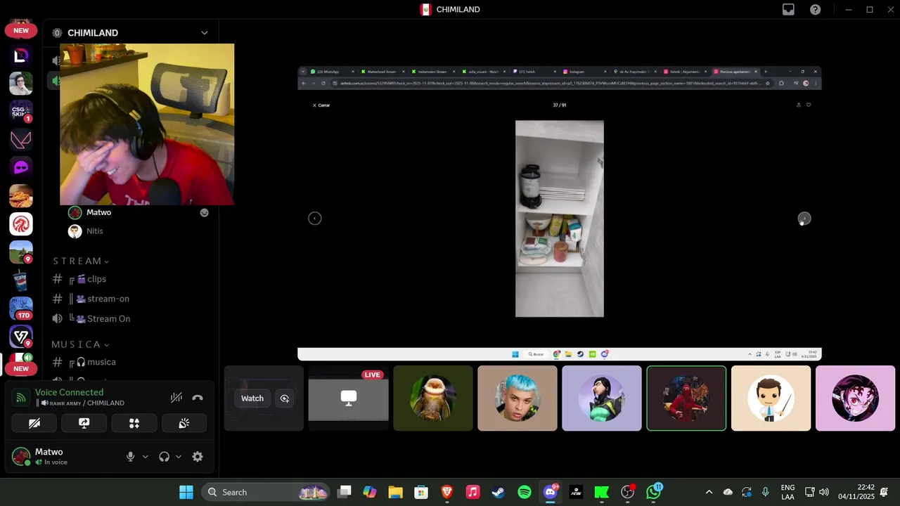The image size is (900, 506).
Task: Open server icon with 170 badge
Action: pyautogui.click(x=21, y=308)
